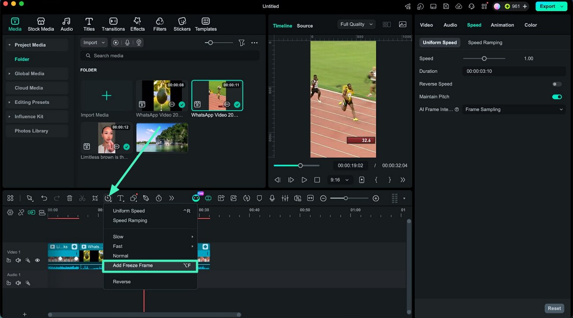This screenshot has width=573, height=318.
Task: Mute the Video 1 track
Action: point(18,260)
